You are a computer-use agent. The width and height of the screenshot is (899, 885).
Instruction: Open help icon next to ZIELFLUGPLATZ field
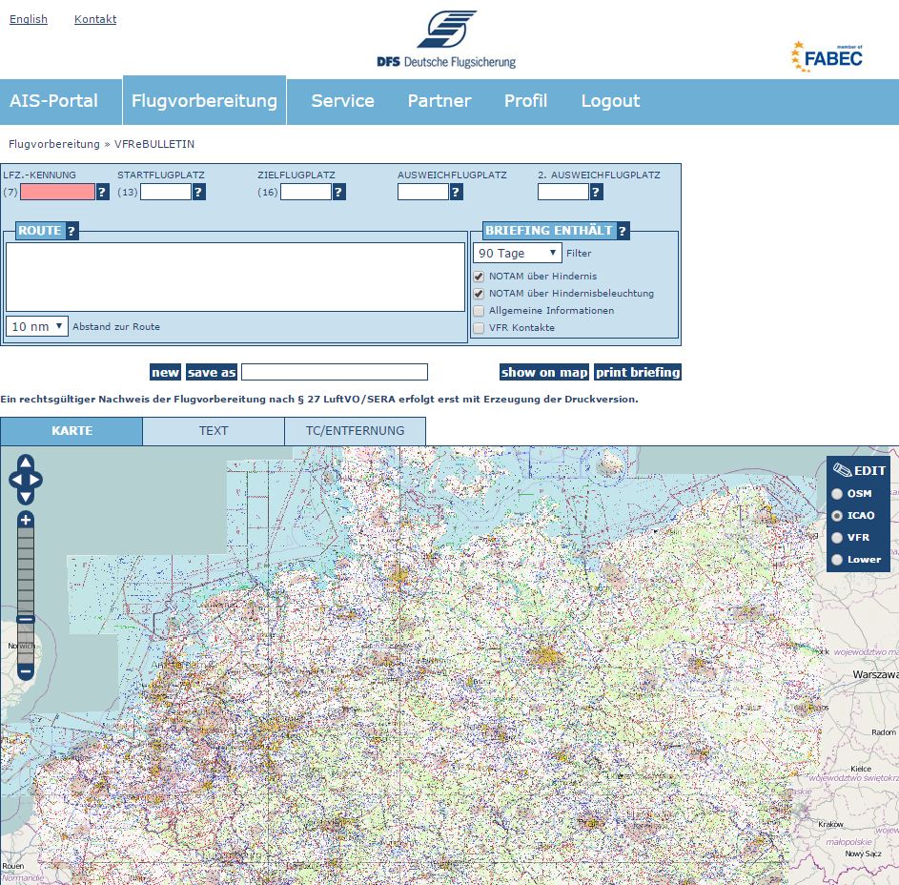(339, 193)
